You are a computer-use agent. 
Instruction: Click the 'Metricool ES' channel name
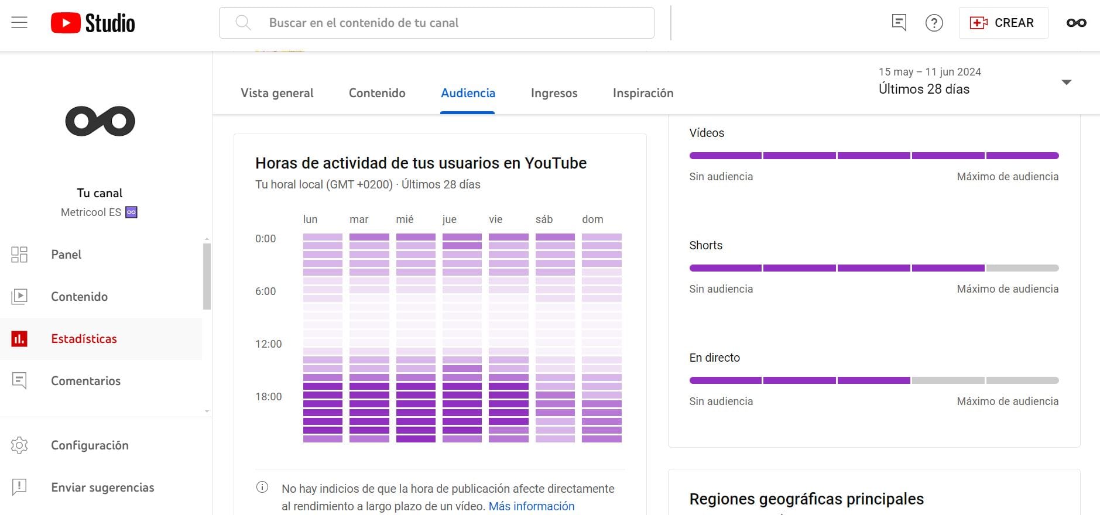(91, 212)
